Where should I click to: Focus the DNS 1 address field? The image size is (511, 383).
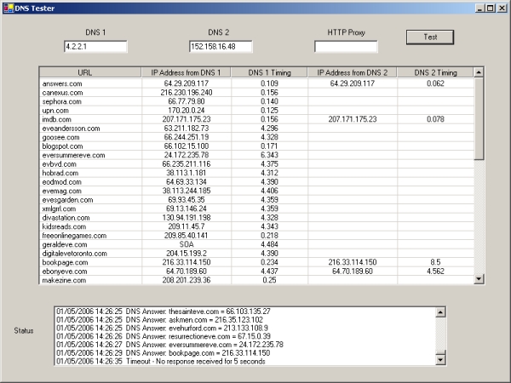[95, 47]
